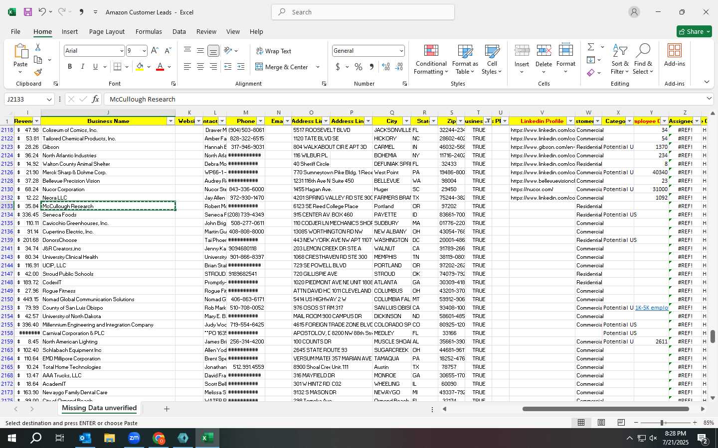Toggle Wrap Text

[x=274, y=51]
